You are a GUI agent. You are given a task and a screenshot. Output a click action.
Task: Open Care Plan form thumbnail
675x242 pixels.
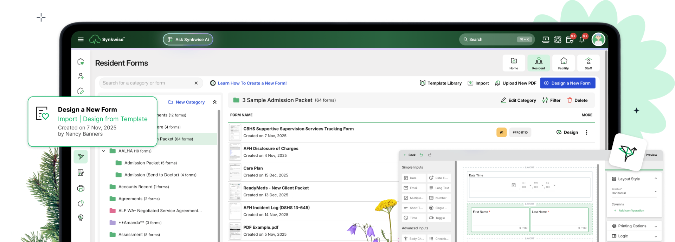click(235, 172)
